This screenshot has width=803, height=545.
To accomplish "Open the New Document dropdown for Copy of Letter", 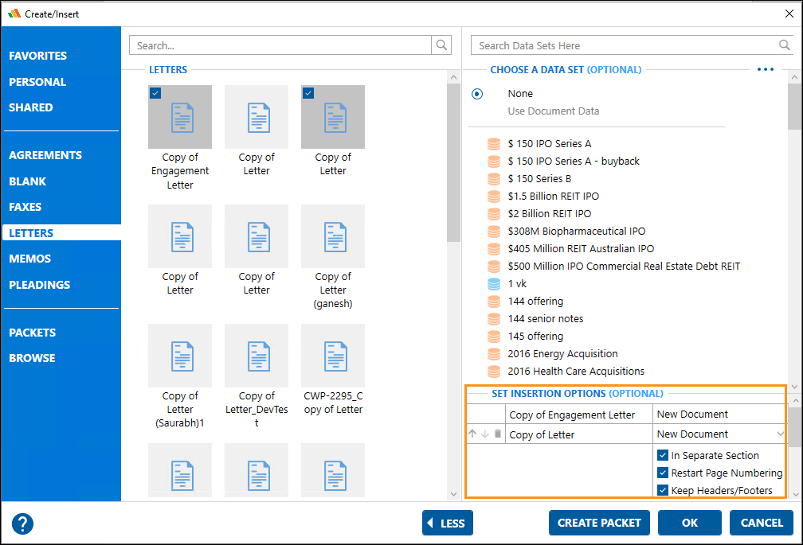I will [x=780, y=434].
